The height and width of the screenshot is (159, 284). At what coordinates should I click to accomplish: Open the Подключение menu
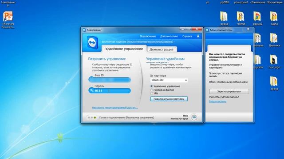[x=148, y=36]
